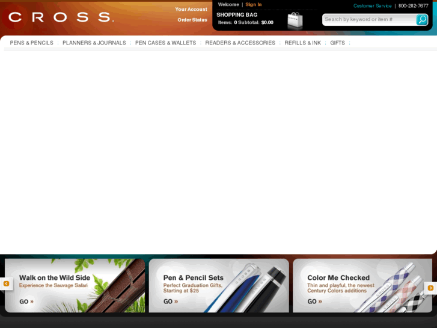
Task: Click GO under Experience the Sauvage Safari
Action: (26, 302)
